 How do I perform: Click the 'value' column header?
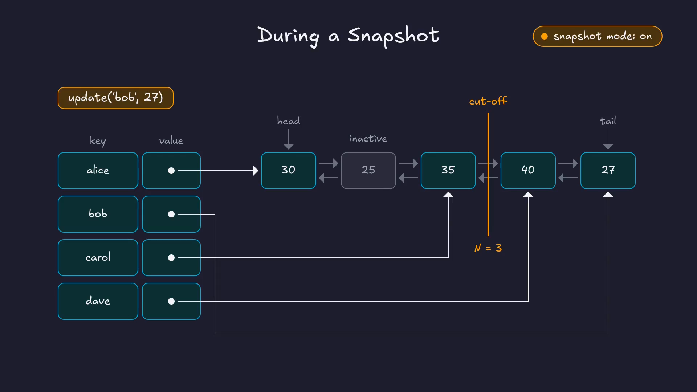(171, 140)
